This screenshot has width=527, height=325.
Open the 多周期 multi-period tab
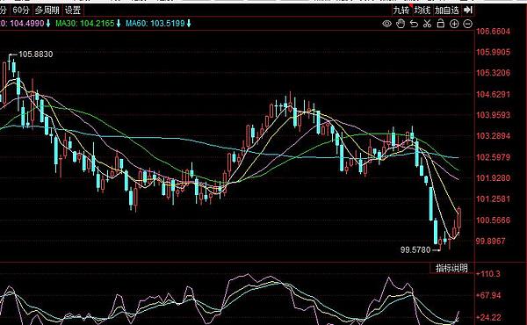pyautogui.click(x=47, y=11)
